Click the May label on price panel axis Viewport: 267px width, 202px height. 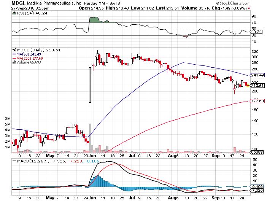50,156
